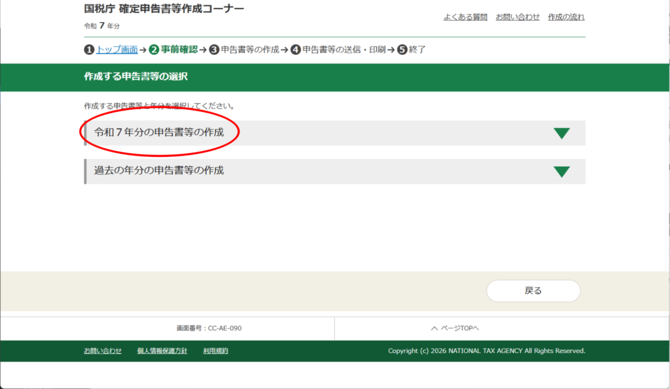Select the 事前確認 step label
The width and height of the screenshot is (670, 389).
179,50
